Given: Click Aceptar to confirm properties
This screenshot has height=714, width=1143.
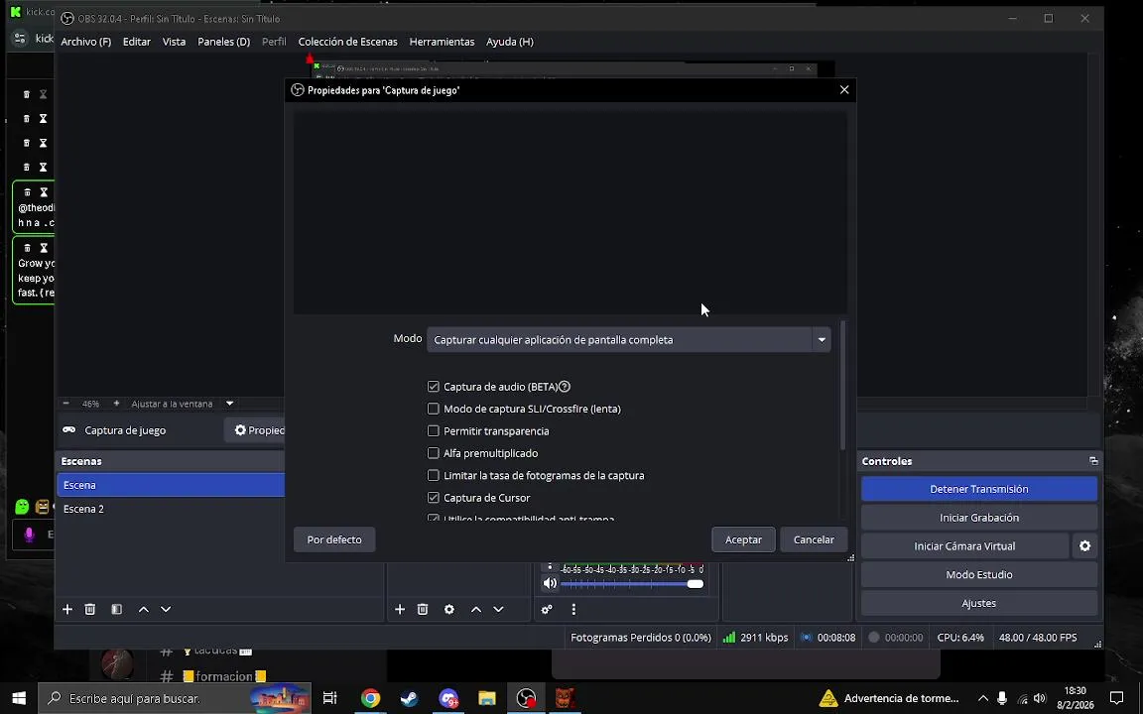Looking at the screenshot, I should pyautogui.click(x=743, y=539).
